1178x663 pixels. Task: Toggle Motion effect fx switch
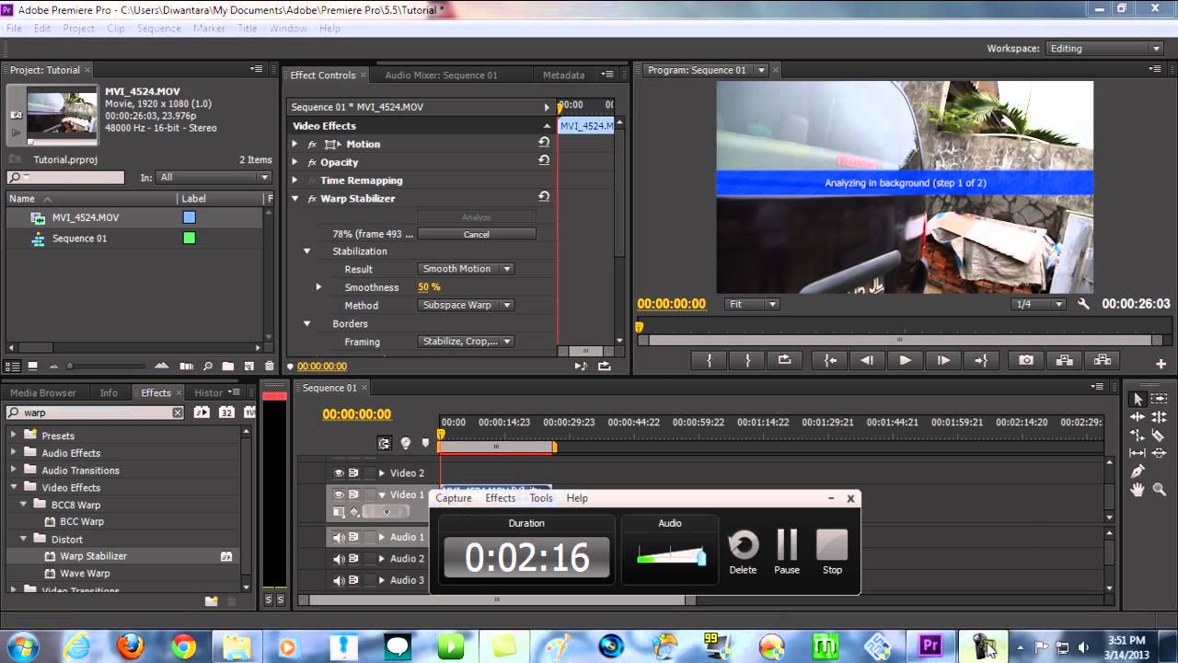312,145
